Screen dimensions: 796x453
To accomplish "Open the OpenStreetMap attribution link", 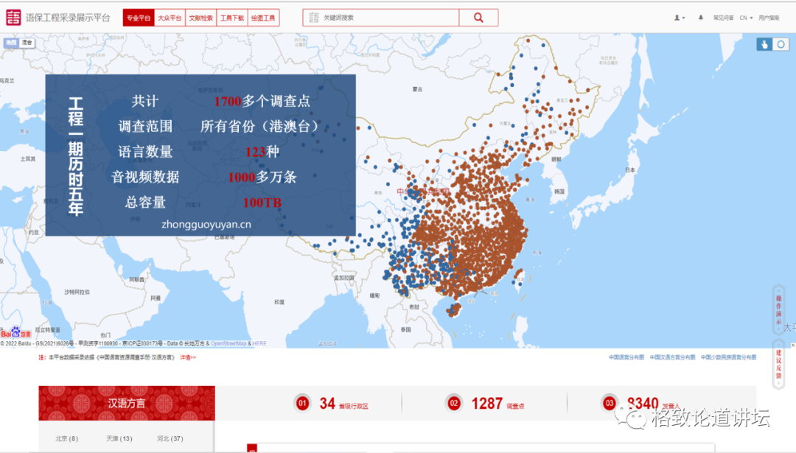I will [228, 344].
